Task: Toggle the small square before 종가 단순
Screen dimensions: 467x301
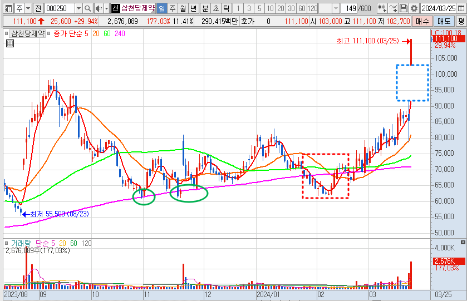Action: pos(49,33)
